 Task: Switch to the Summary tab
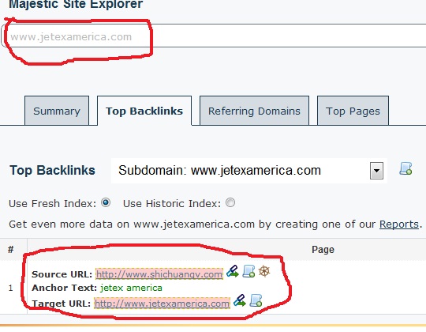[x=57, y=111]
